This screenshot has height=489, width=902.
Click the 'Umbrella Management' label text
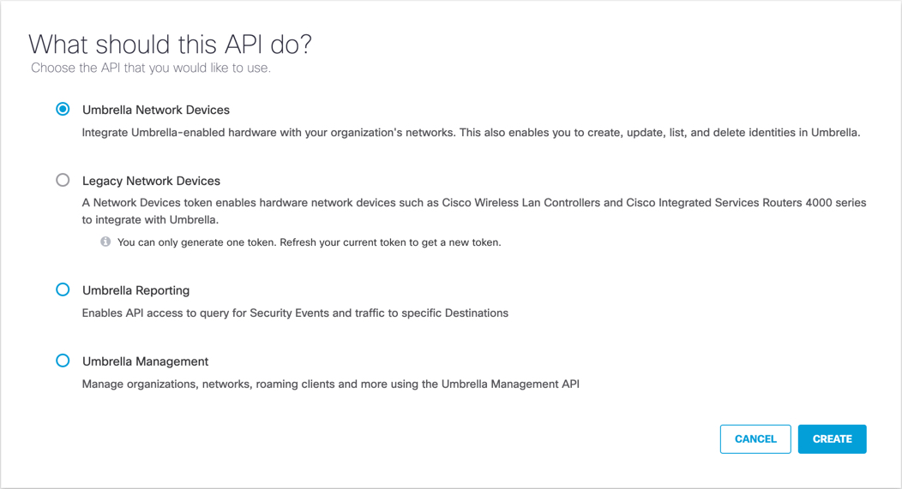click(x=146, y=361)
